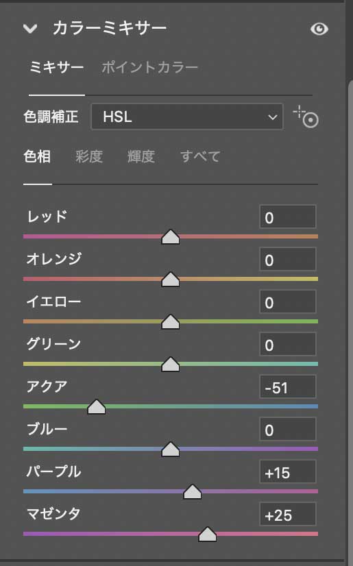Screen dimensions: 353x566
Task: Open the 色調補正 HSL dropdown
Action: [x=187, y=116]
